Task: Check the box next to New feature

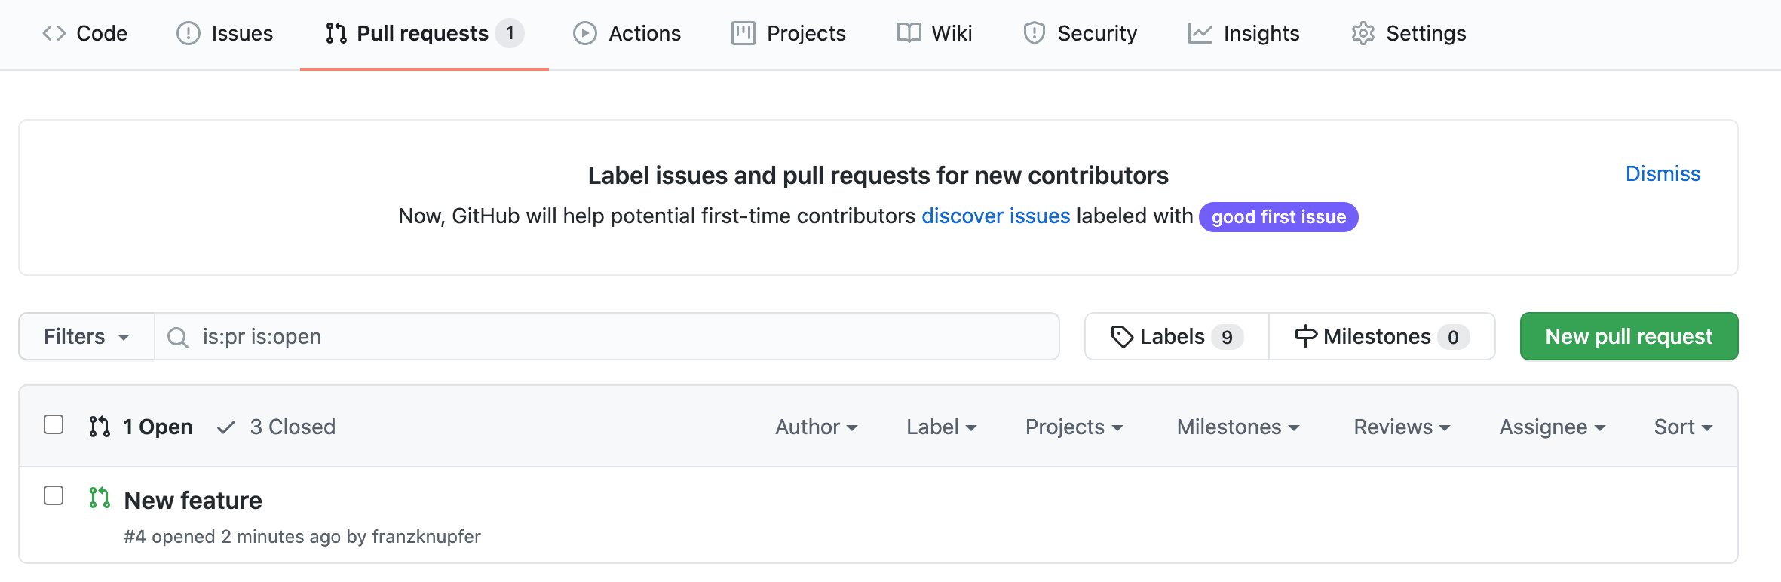Action: coord(54,495)
